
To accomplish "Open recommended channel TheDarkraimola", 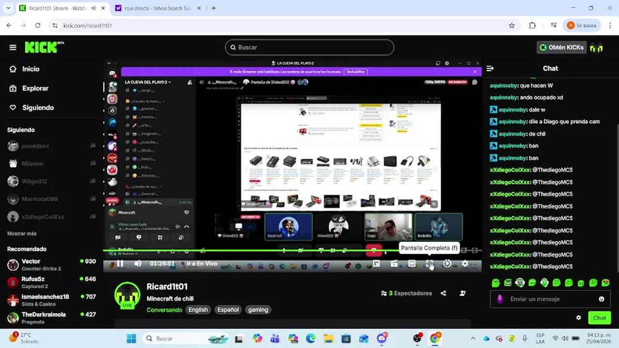I will pos(51,318).
